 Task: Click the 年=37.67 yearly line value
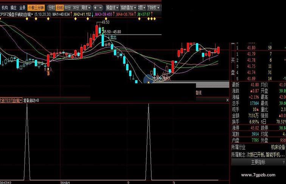(144, 14)
